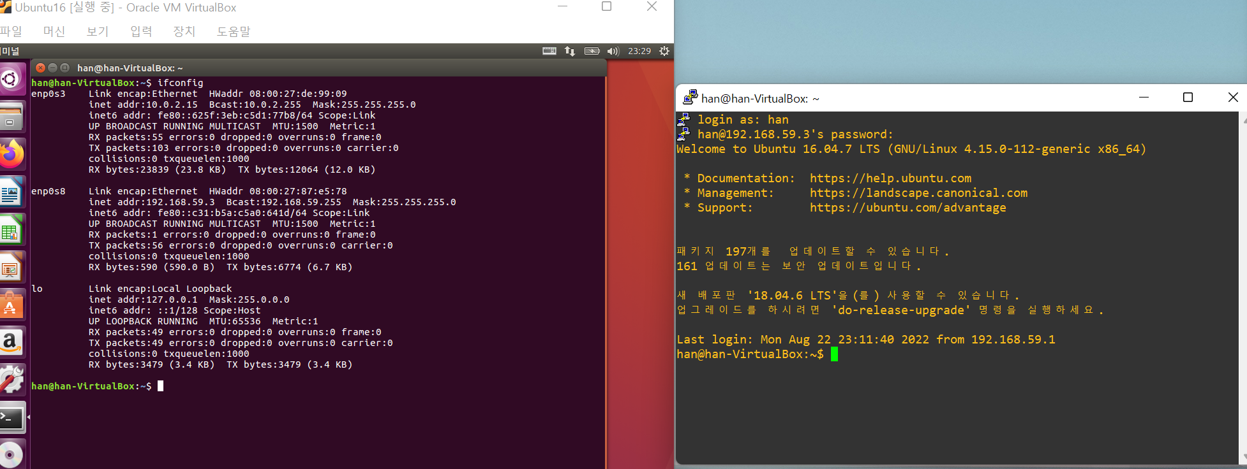
Task: Click '18.04.6 LTS' text in PuTTY
Action: pyautogui.click(x=792, y=296)
